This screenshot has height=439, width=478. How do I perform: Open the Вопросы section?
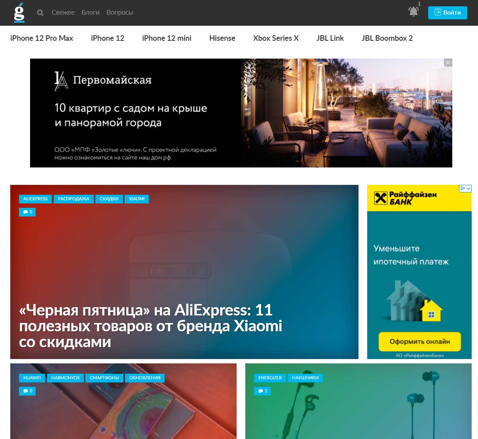pos(120,13)
